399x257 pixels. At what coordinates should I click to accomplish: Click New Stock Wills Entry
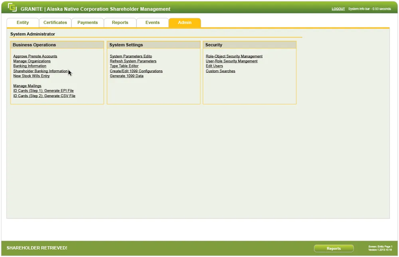[x=32, y=76]
